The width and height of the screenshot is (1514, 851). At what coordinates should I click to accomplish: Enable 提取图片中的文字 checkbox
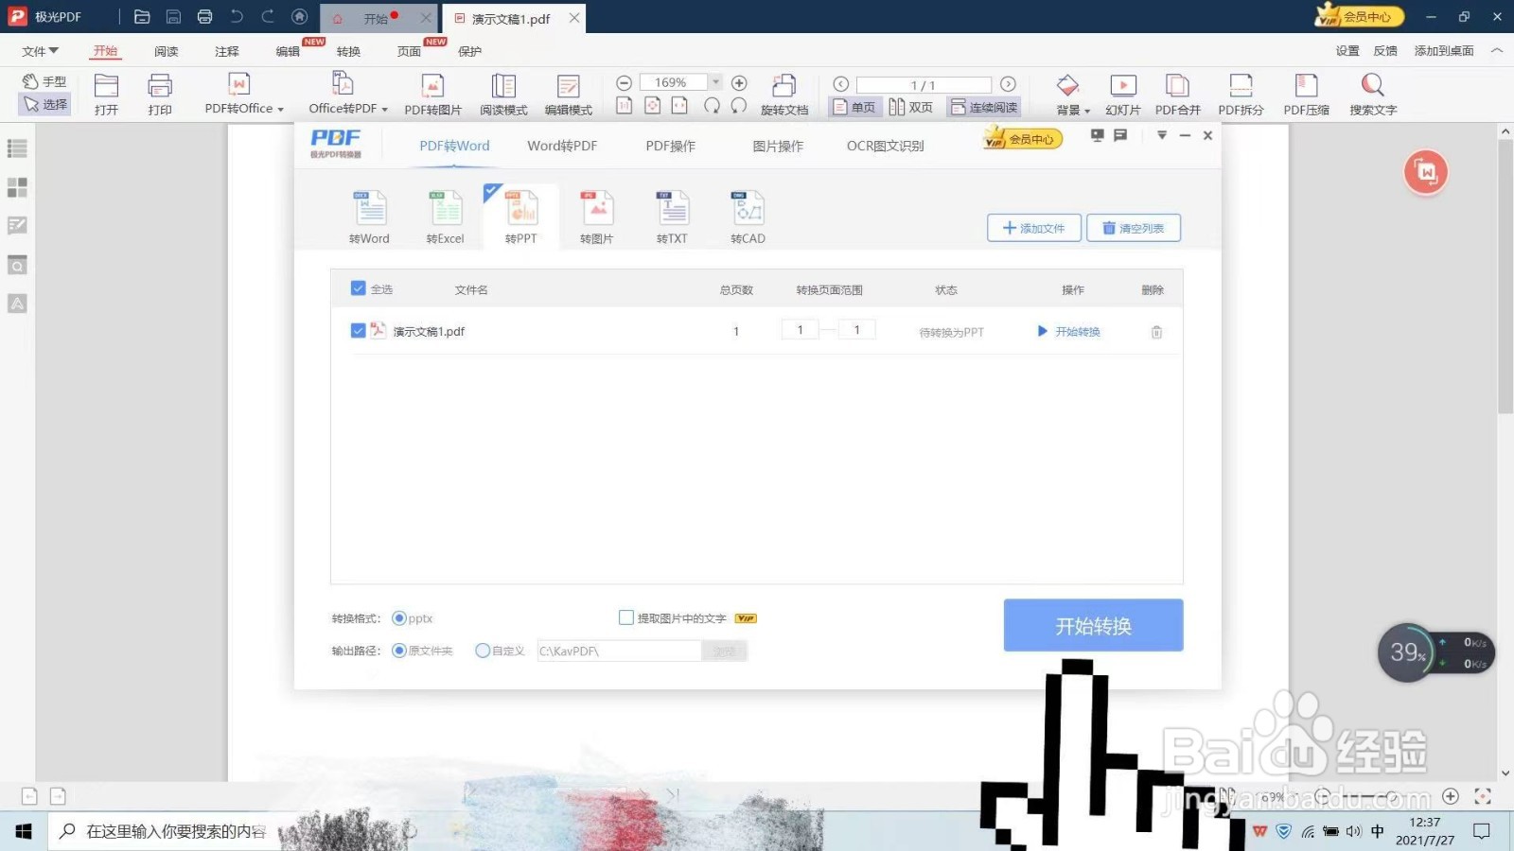[x=625, y=617]
